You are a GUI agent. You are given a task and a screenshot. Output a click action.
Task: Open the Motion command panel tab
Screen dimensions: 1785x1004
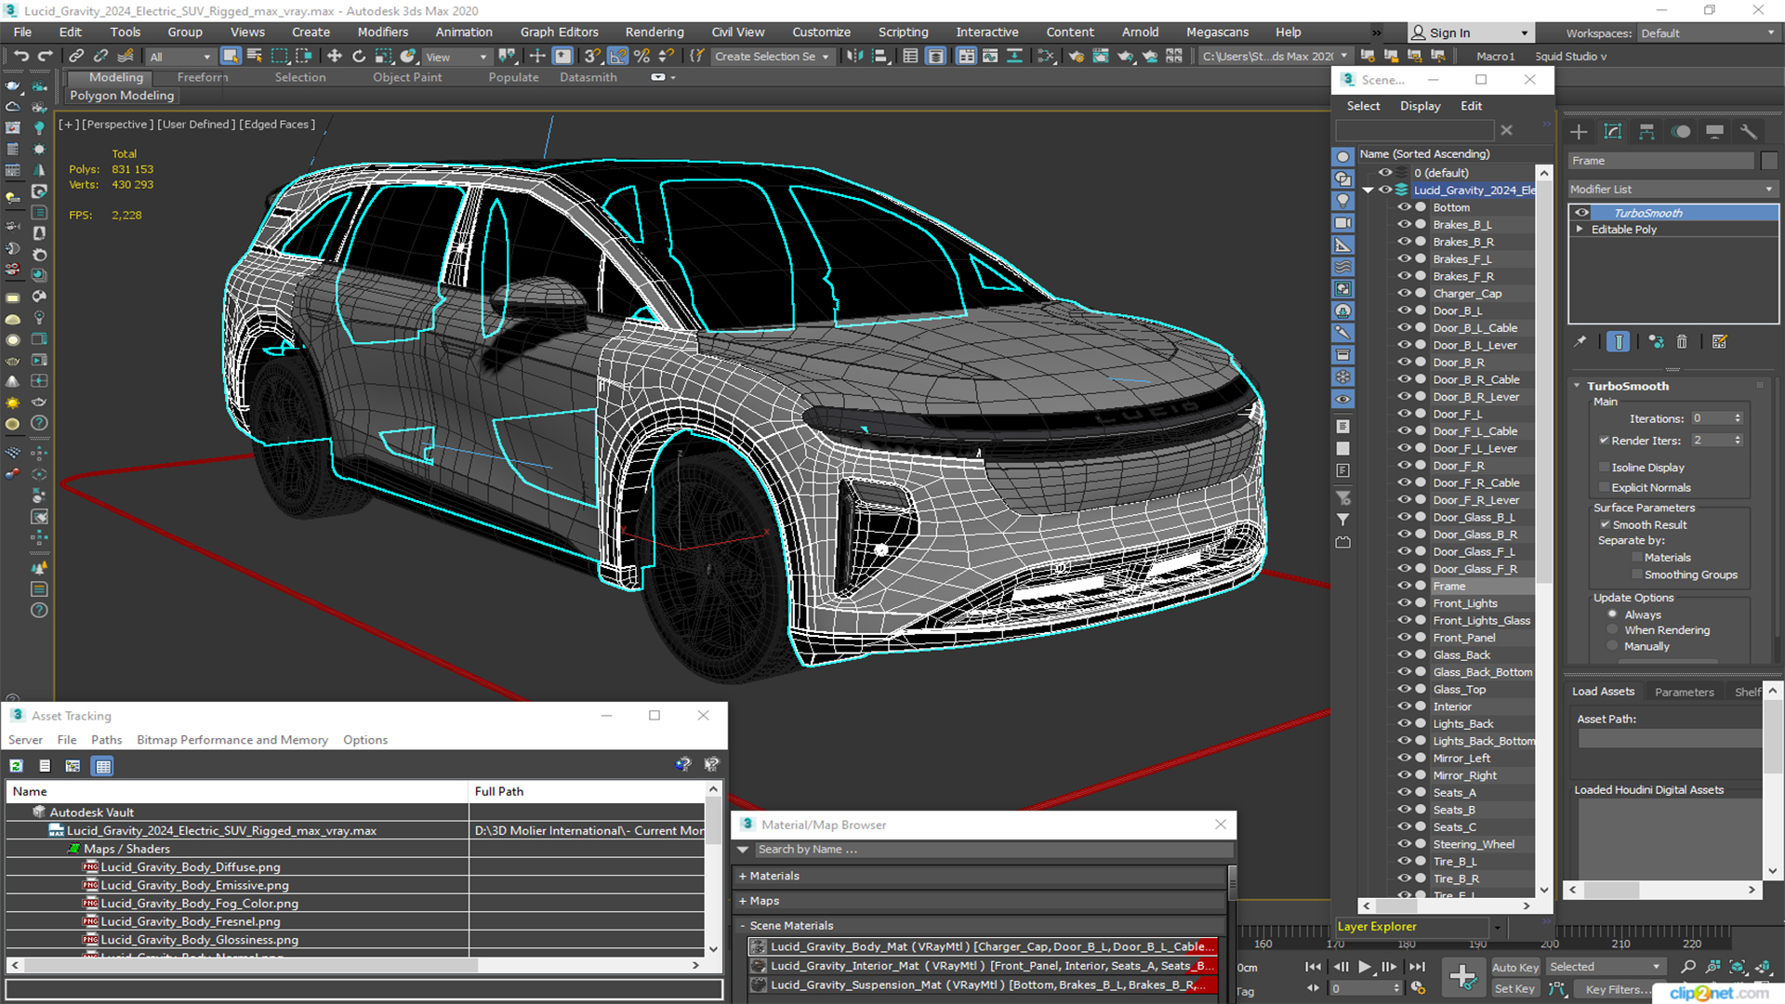click(1681, 132)
